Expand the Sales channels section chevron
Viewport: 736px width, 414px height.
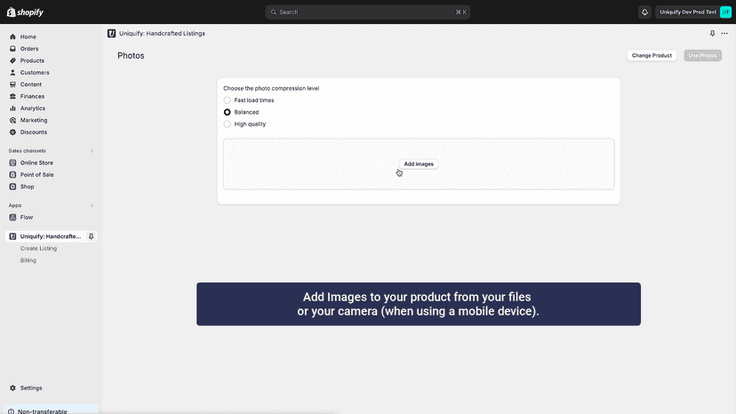[x=92, y=151]
